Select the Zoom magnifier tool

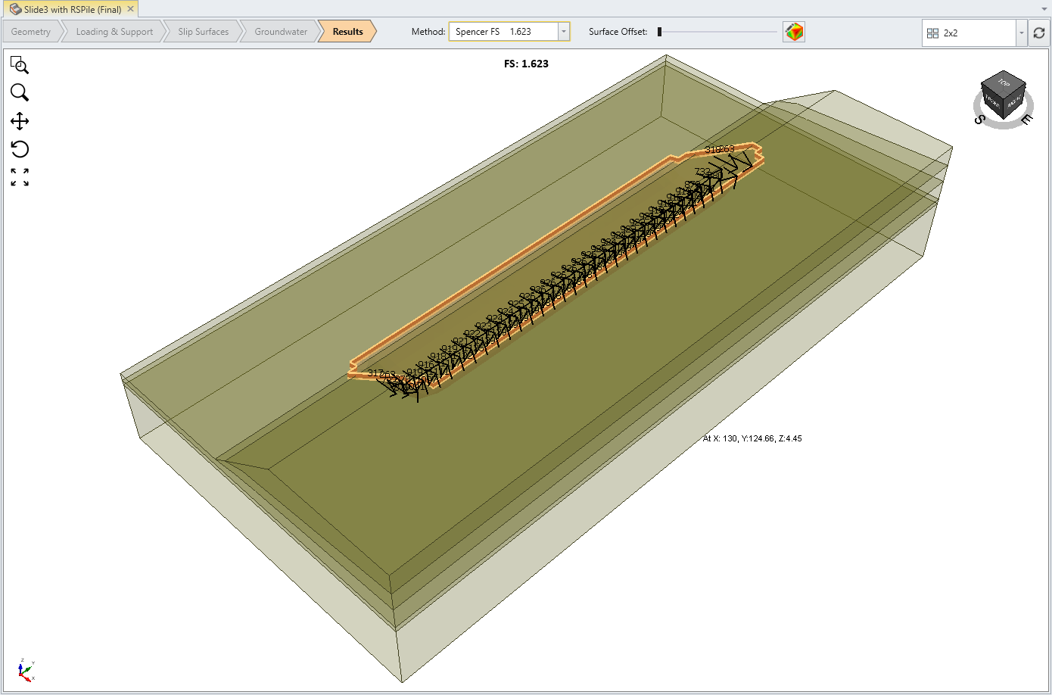click(x=20, y=92)
